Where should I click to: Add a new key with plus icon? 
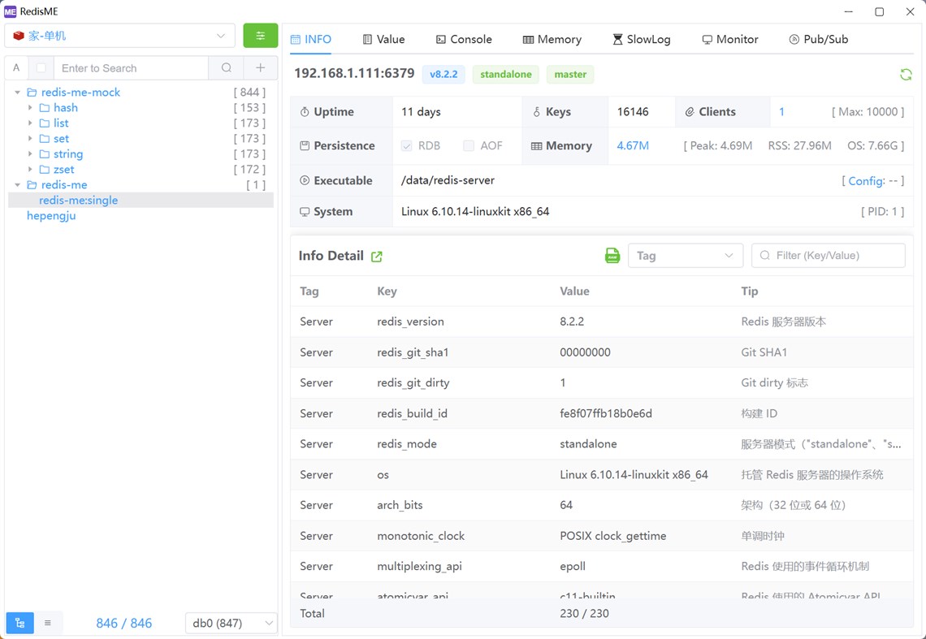click(x=261, y=68)
